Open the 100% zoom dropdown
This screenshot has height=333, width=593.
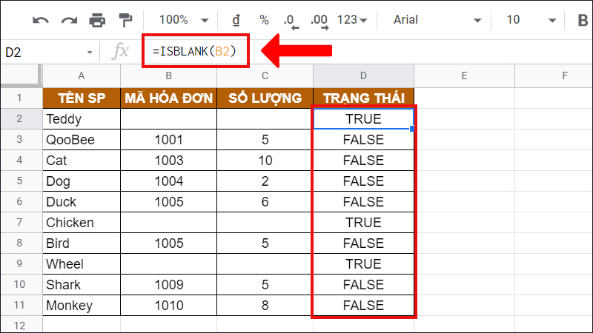[x=184, y=20]
